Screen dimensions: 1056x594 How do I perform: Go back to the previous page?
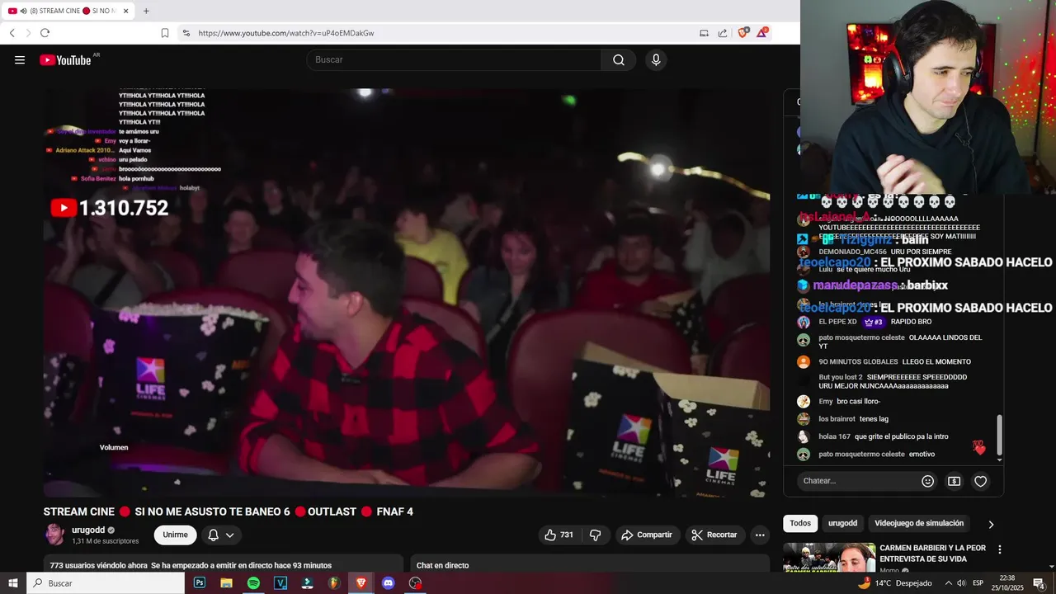(x=12, y=33)
